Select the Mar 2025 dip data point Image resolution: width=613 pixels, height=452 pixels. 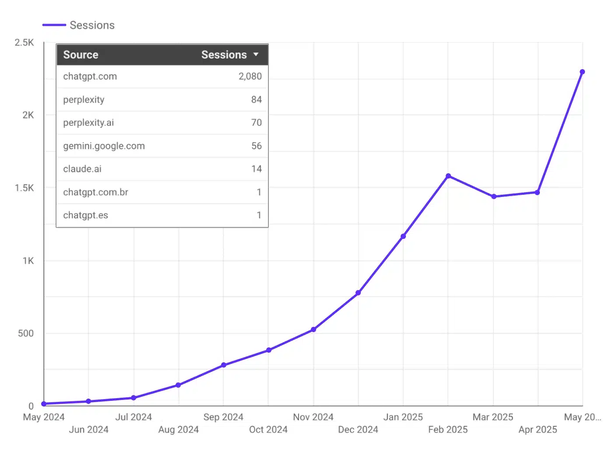494,196
